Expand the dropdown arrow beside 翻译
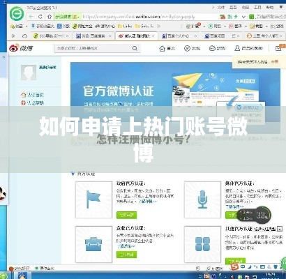The image size is (286, 279). [246, 27]
